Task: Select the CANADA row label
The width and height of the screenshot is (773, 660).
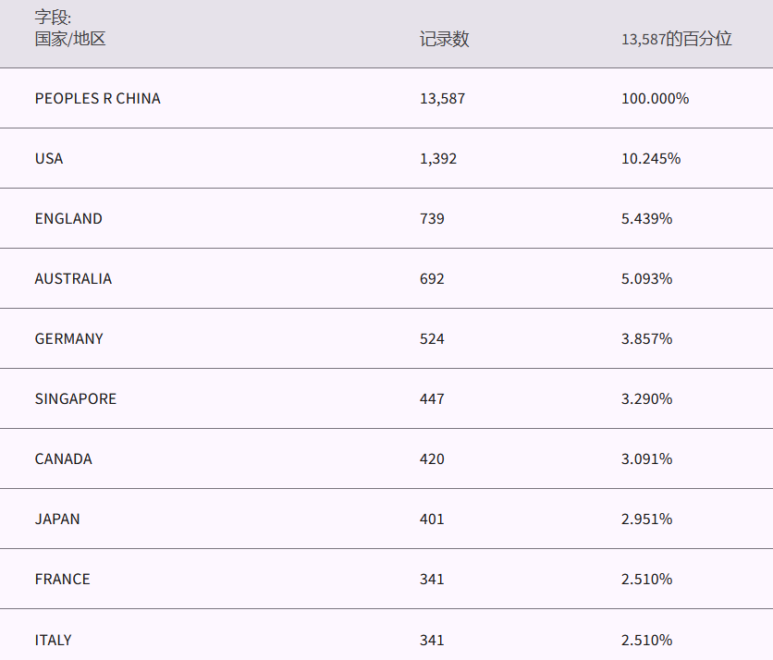Action: pos(64,458)
